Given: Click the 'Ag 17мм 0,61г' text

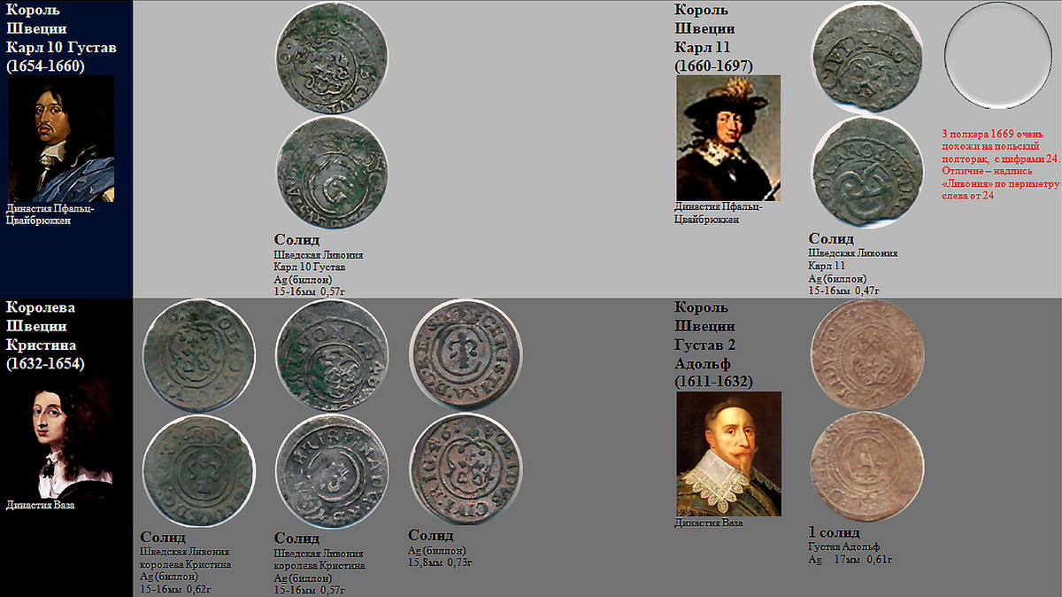Looking at the screenshot, I should coord(850,560).
